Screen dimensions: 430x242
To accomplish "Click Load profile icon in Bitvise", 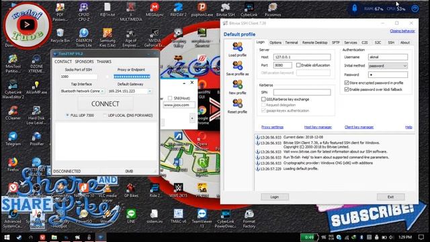I will click(x=237, y=49).
